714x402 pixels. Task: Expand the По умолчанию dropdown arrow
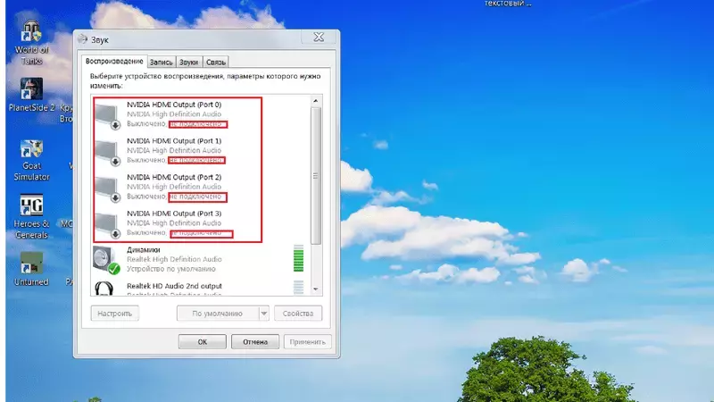tap(264, 314)
